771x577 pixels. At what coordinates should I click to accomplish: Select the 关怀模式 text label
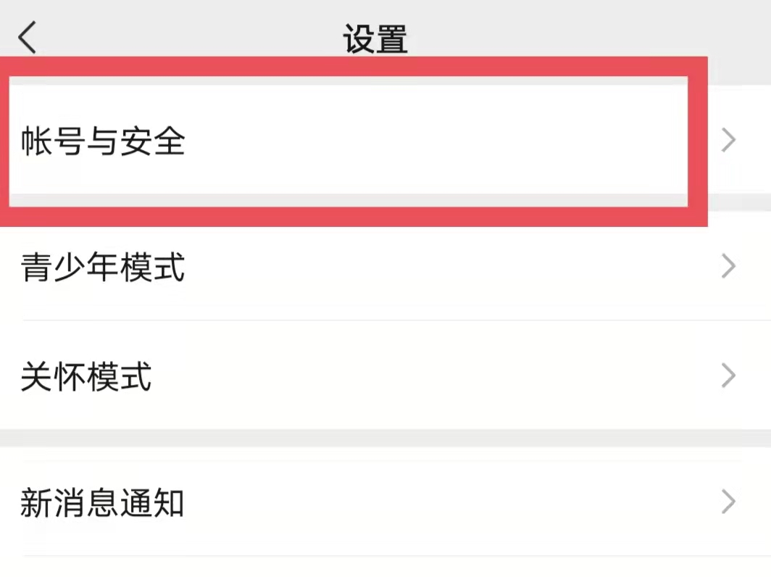tap(86, 377)
